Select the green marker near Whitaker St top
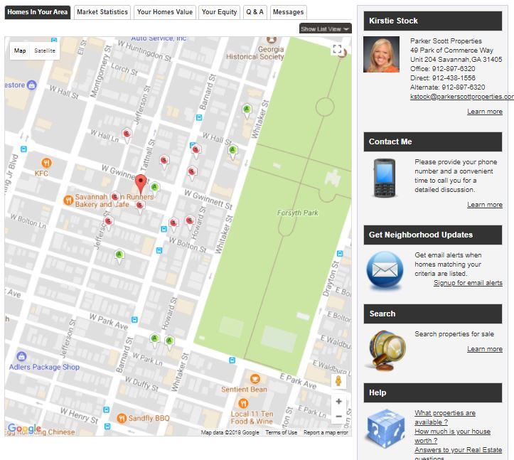The height and width of the screenshot is (460, 514). 247,110
